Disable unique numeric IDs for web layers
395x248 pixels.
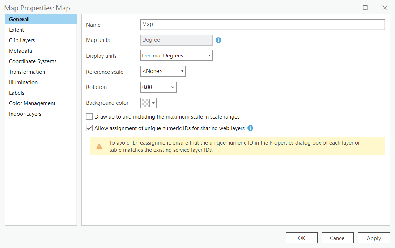click(x=89, y=128)
